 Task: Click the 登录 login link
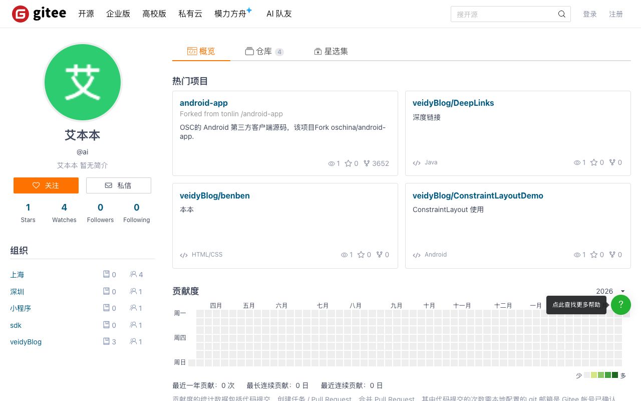tap(589, 14)
